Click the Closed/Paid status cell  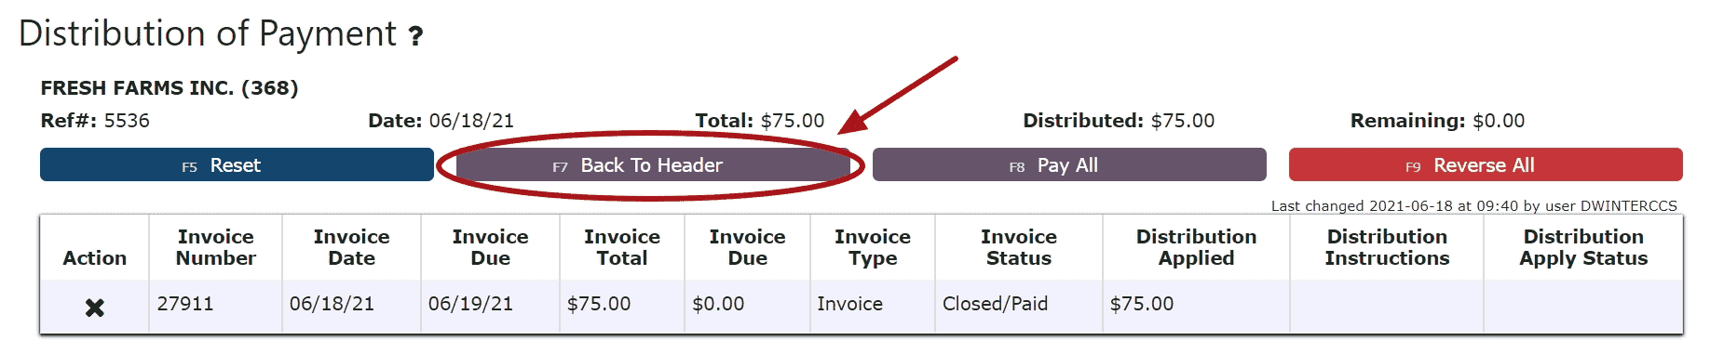[x=1019, y=305]
